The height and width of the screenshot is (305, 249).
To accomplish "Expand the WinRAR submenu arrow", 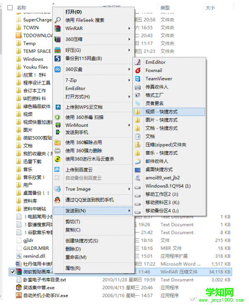I will pyautogui.click(x=129, y=29).
